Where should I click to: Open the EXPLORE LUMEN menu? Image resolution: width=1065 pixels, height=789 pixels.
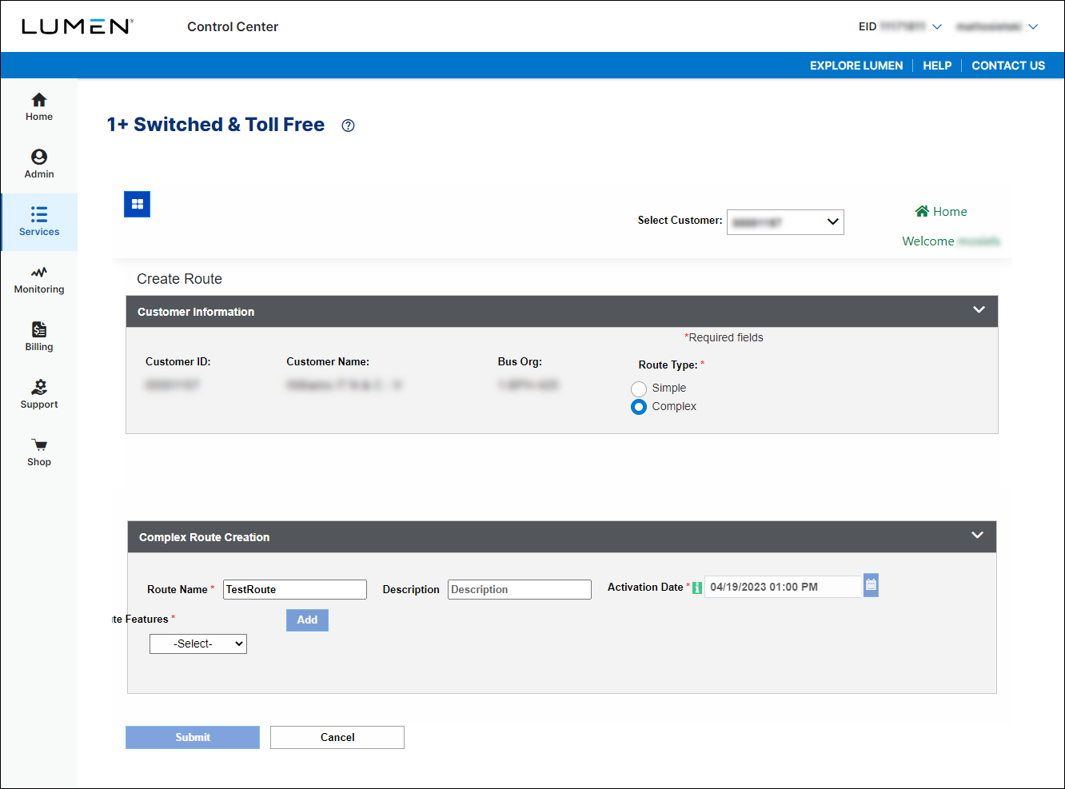coord(856,66)
